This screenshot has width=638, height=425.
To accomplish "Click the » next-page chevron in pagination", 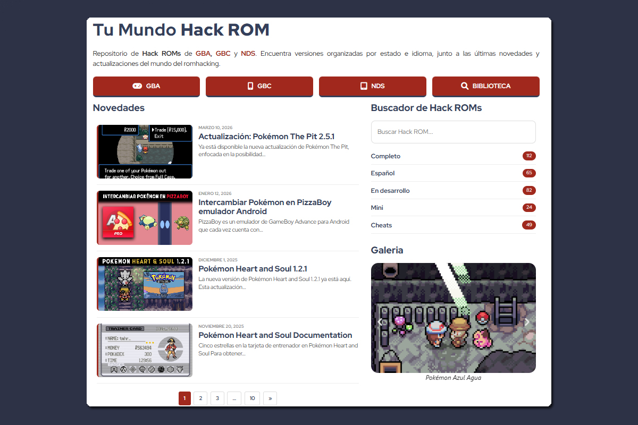I will (x=270, y=398).
